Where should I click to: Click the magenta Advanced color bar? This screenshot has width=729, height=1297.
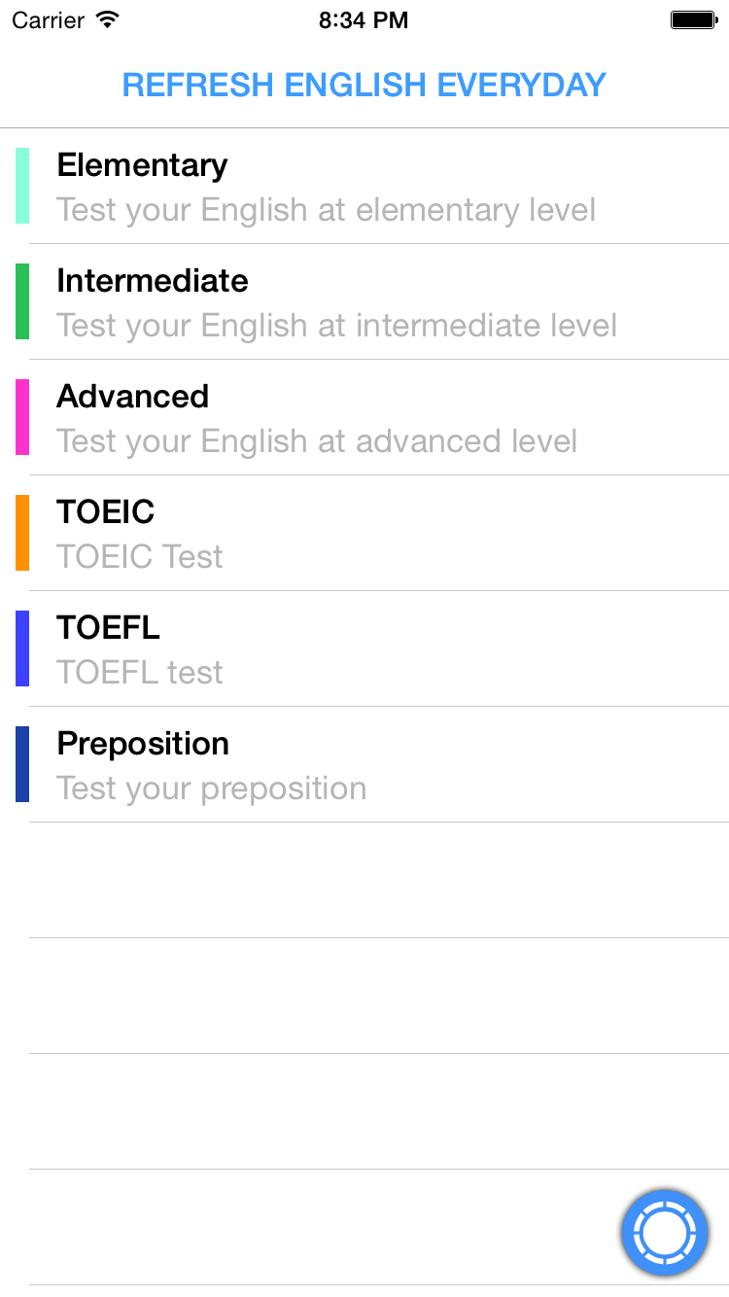pyautogui.click(x=22, y=417)
